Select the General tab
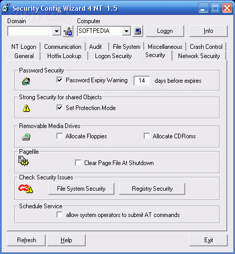The height and width of the screenshot is (254, 235). [24, 56]
